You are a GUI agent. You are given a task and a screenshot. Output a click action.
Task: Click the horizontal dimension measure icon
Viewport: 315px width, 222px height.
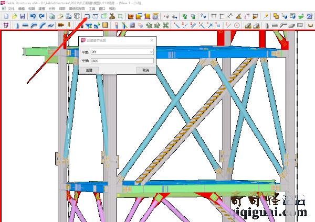coord(214,16)
